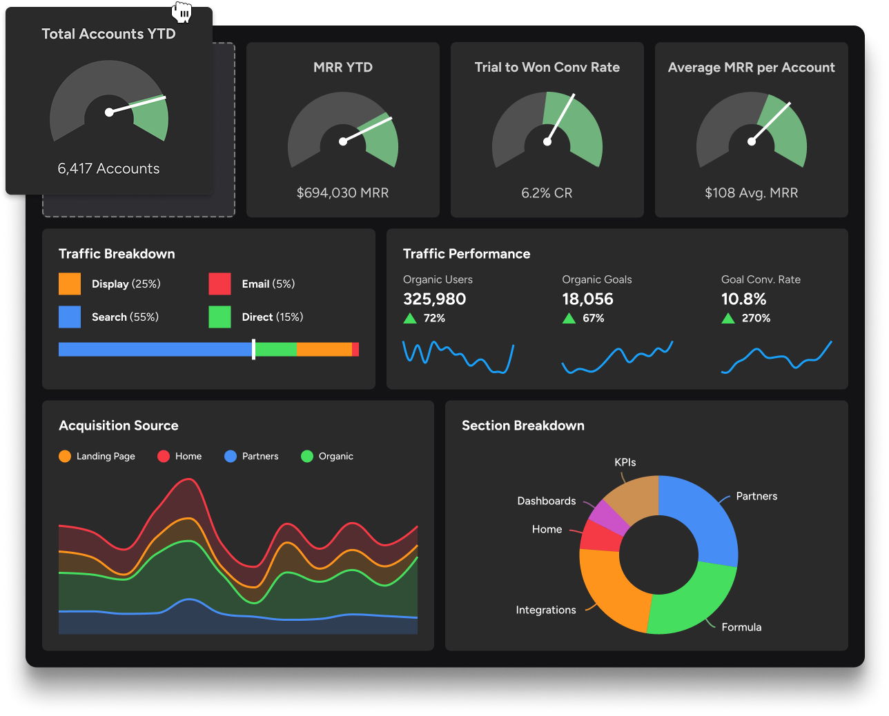Image resolution: width=889 pixels, height=716 pixels.
Task: Click the Total Accounts YTD gauge
Action: pos(109,101)
